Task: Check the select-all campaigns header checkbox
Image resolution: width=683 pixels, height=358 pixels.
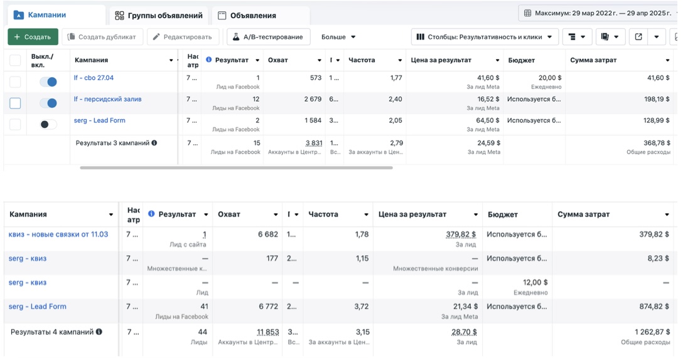Action: click(15, 61)
